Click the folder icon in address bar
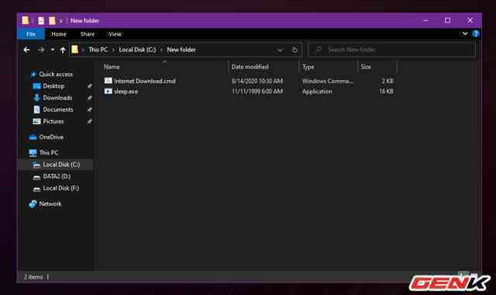496x295 pixels. tap(74, 50)
